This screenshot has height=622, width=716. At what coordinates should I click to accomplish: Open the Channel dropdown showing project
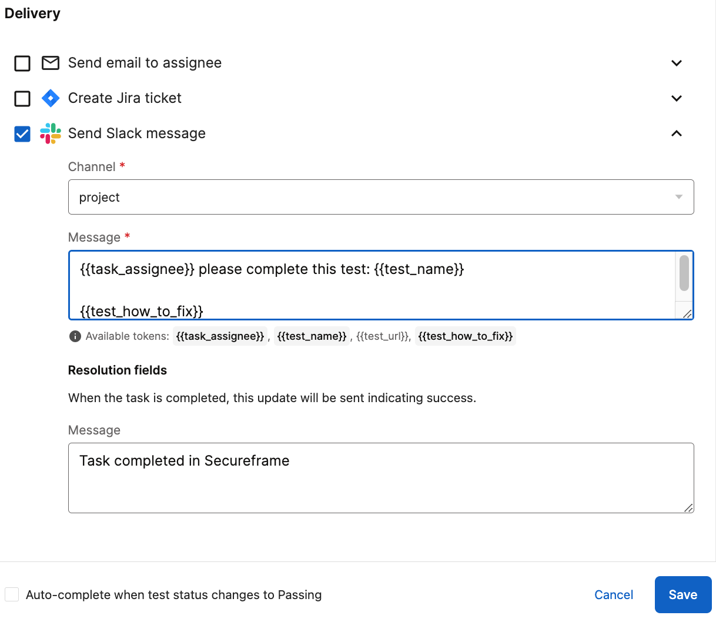point(381,197)
